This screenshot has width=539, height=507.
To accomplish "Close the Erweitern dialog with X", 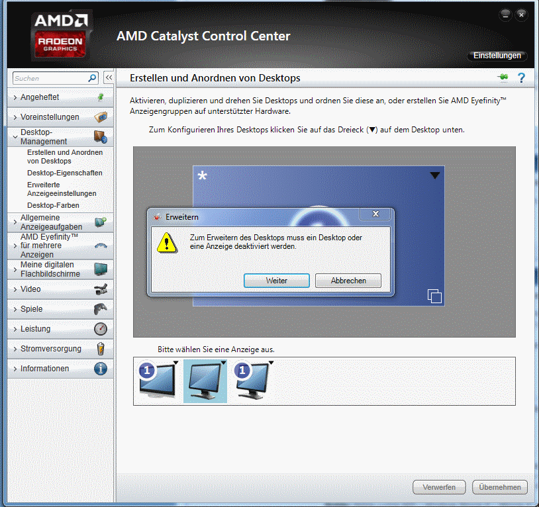I will [375, 214].
